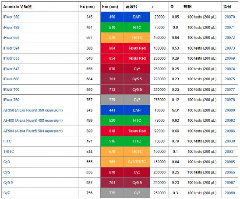
Task: Click the extinction value 150000
Action: [159, 162]
